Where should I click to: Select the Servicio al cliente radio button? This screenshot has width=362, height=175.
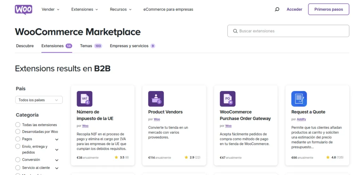(x=18, y=168)
